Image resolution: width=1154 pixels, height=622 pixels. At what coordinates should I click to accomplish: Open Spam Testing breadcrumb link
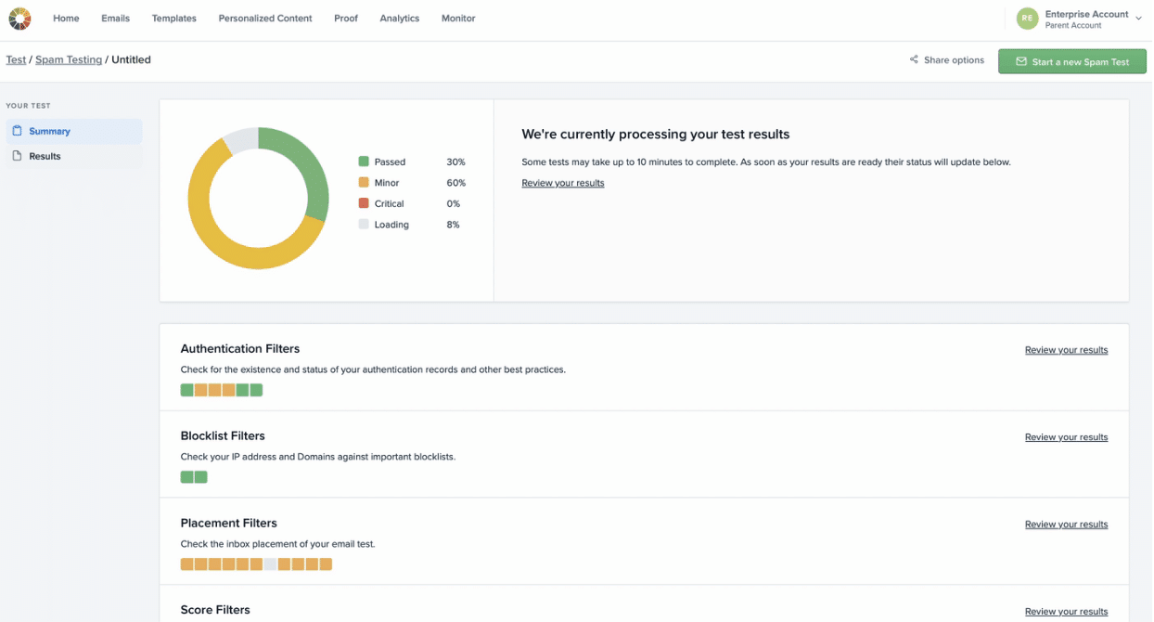point(69,59)
